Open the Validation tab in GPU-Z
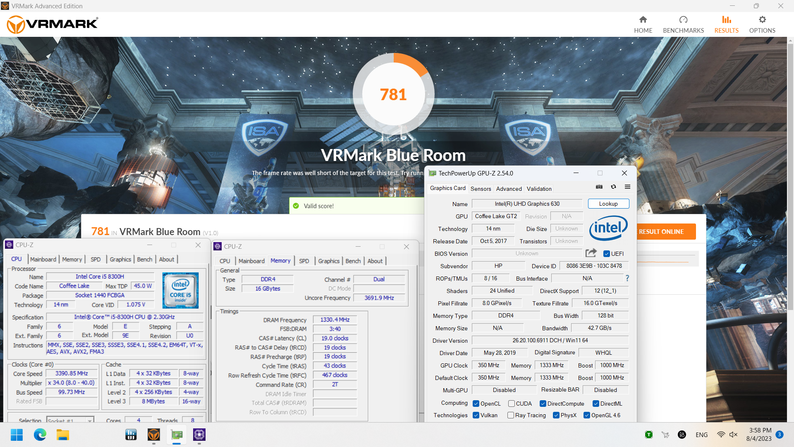794x447 pixels. (x=539, y=188)
